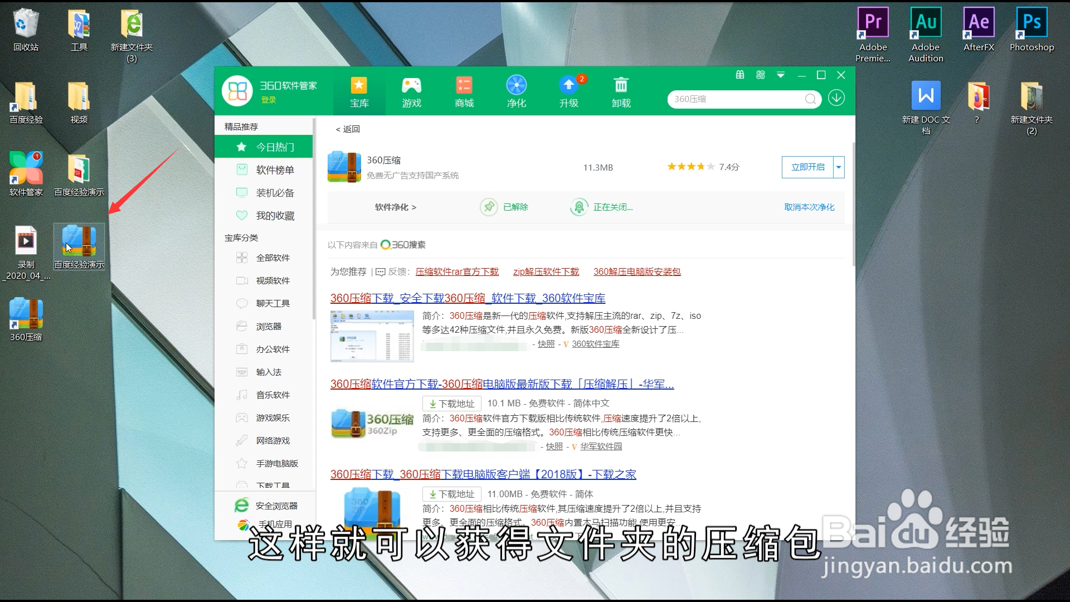Click the magnifier search icon
1070x602 pixels.
tap(811, 99)
